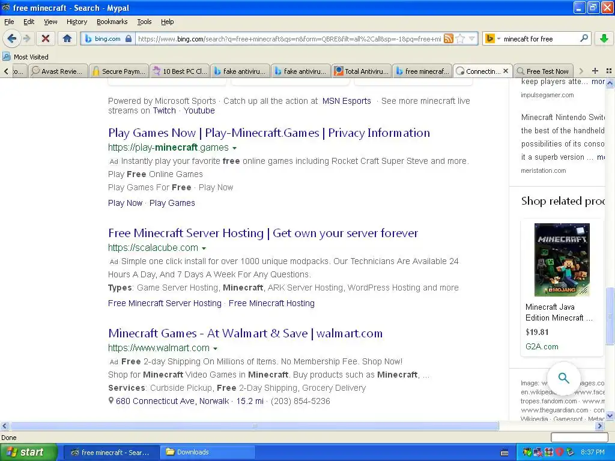This screenshot has height=461, width=615.
Task: Open Play Games Now Play-Minecraft.Games result
Action: [269, 133]
